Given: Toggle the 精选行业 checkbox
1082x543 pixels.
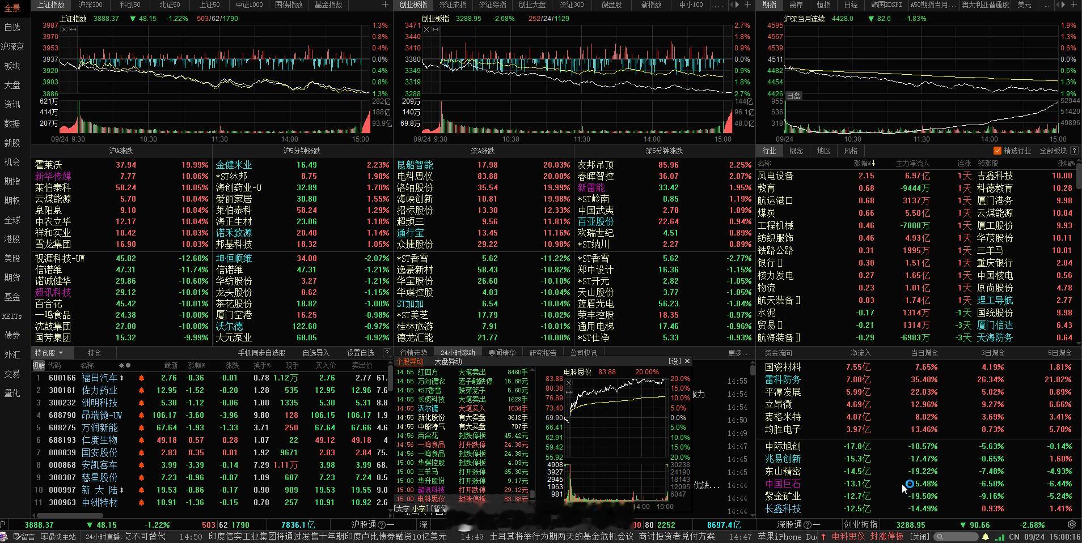Looking at the screenshot, I should tap(997, 151).
